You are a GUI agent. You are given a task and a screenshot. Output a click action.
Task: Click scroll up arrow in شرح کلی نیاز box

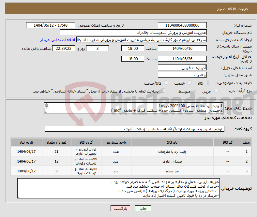(x=46, y=105)
